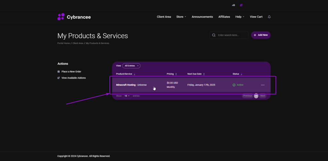
Task: Click the View Available Addons link
Action: coord(74,78)
